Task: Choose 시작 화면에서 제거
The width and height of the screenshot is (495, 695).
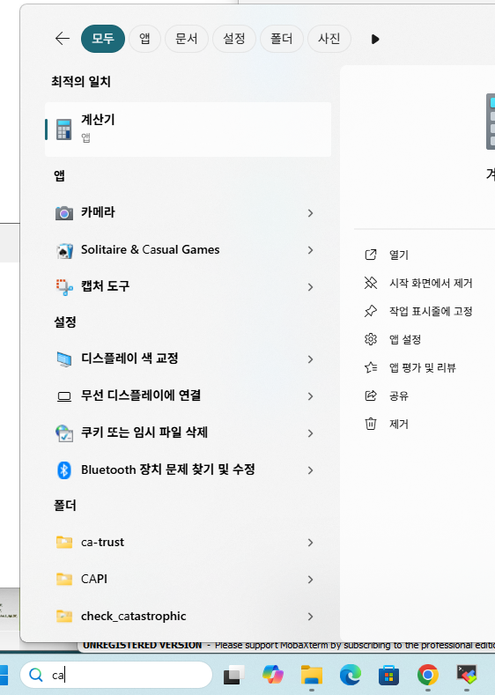Action: pyautogui.click(x=431, y=284)
